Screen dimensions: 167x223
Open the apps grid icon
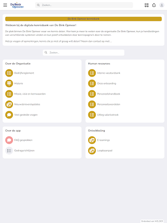click(x=147, y=5)
